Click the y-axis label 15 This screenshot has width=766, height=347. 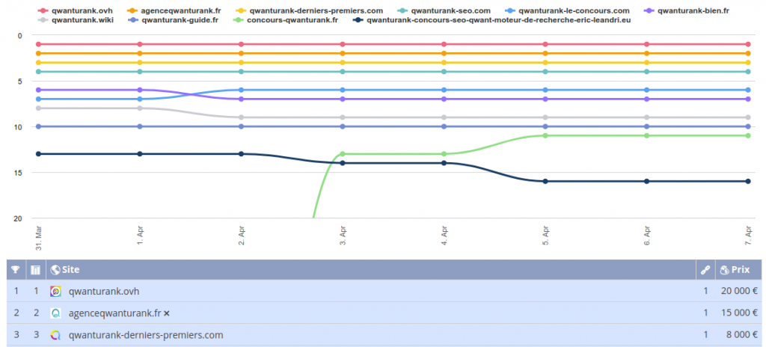[x=19, y=173]
